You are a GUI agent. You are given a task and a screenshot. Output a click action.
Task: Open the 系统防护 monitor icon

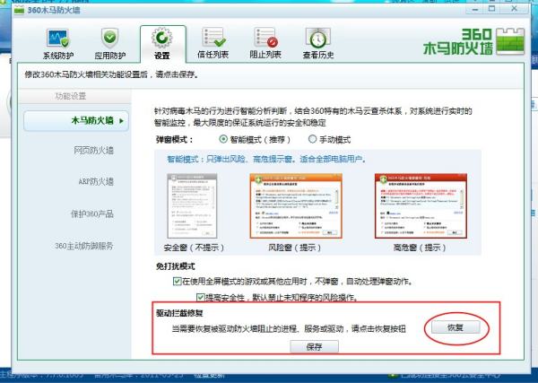tap(58, 39)
